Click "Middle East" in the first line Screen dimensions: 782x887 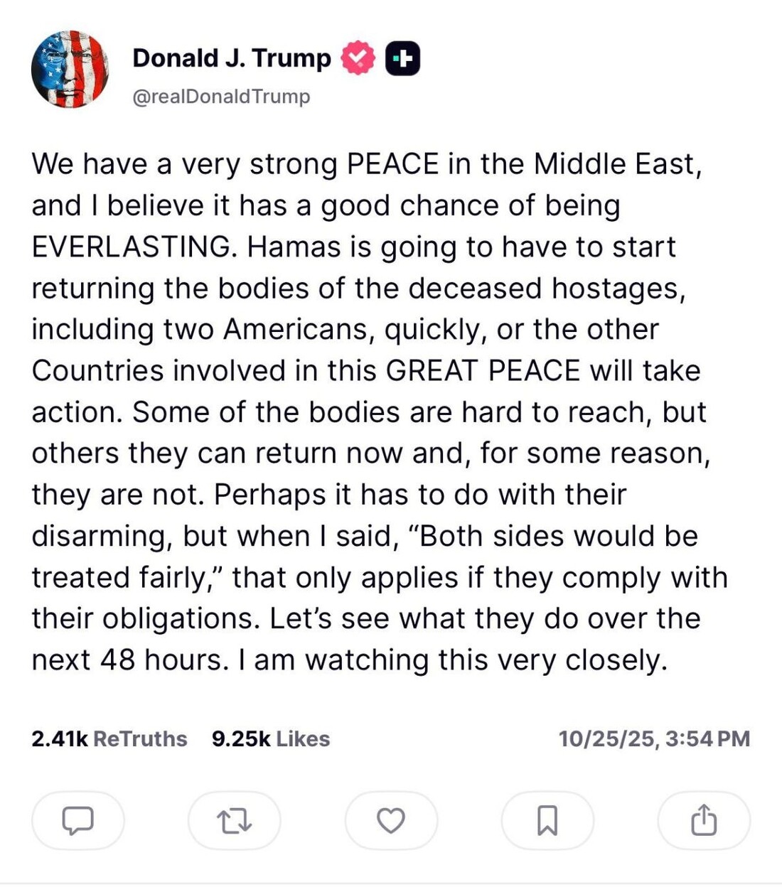616,164
